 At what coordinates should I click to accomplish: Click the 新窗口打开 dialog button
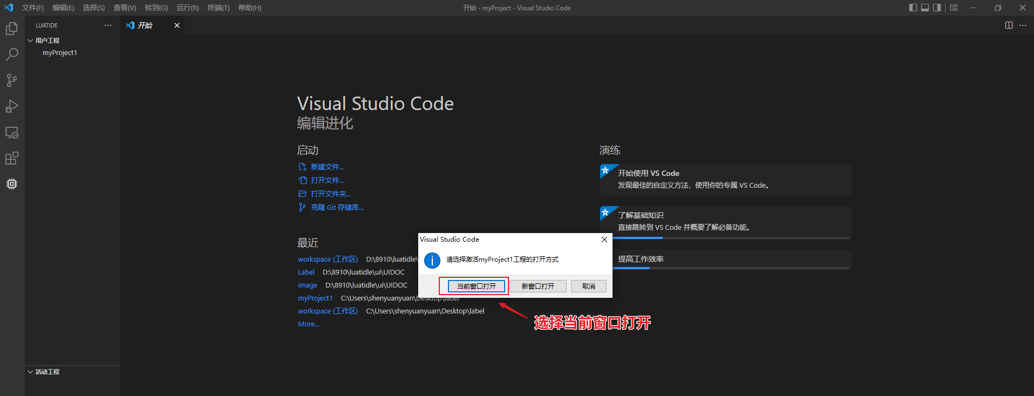point(538,286)
